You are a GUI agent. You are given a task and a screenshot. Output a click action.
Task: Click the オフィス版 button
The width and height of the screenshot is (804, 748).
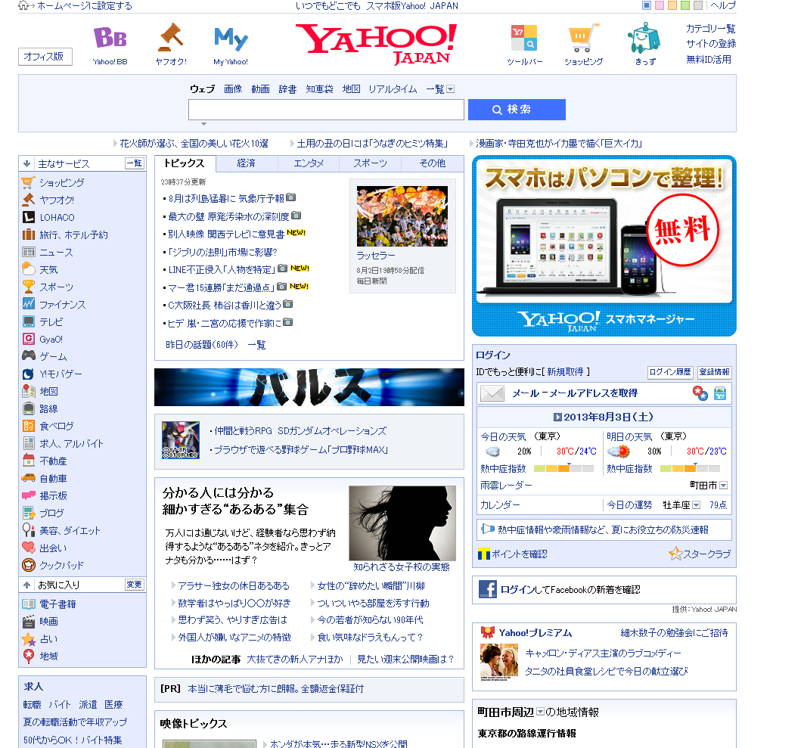45,57
